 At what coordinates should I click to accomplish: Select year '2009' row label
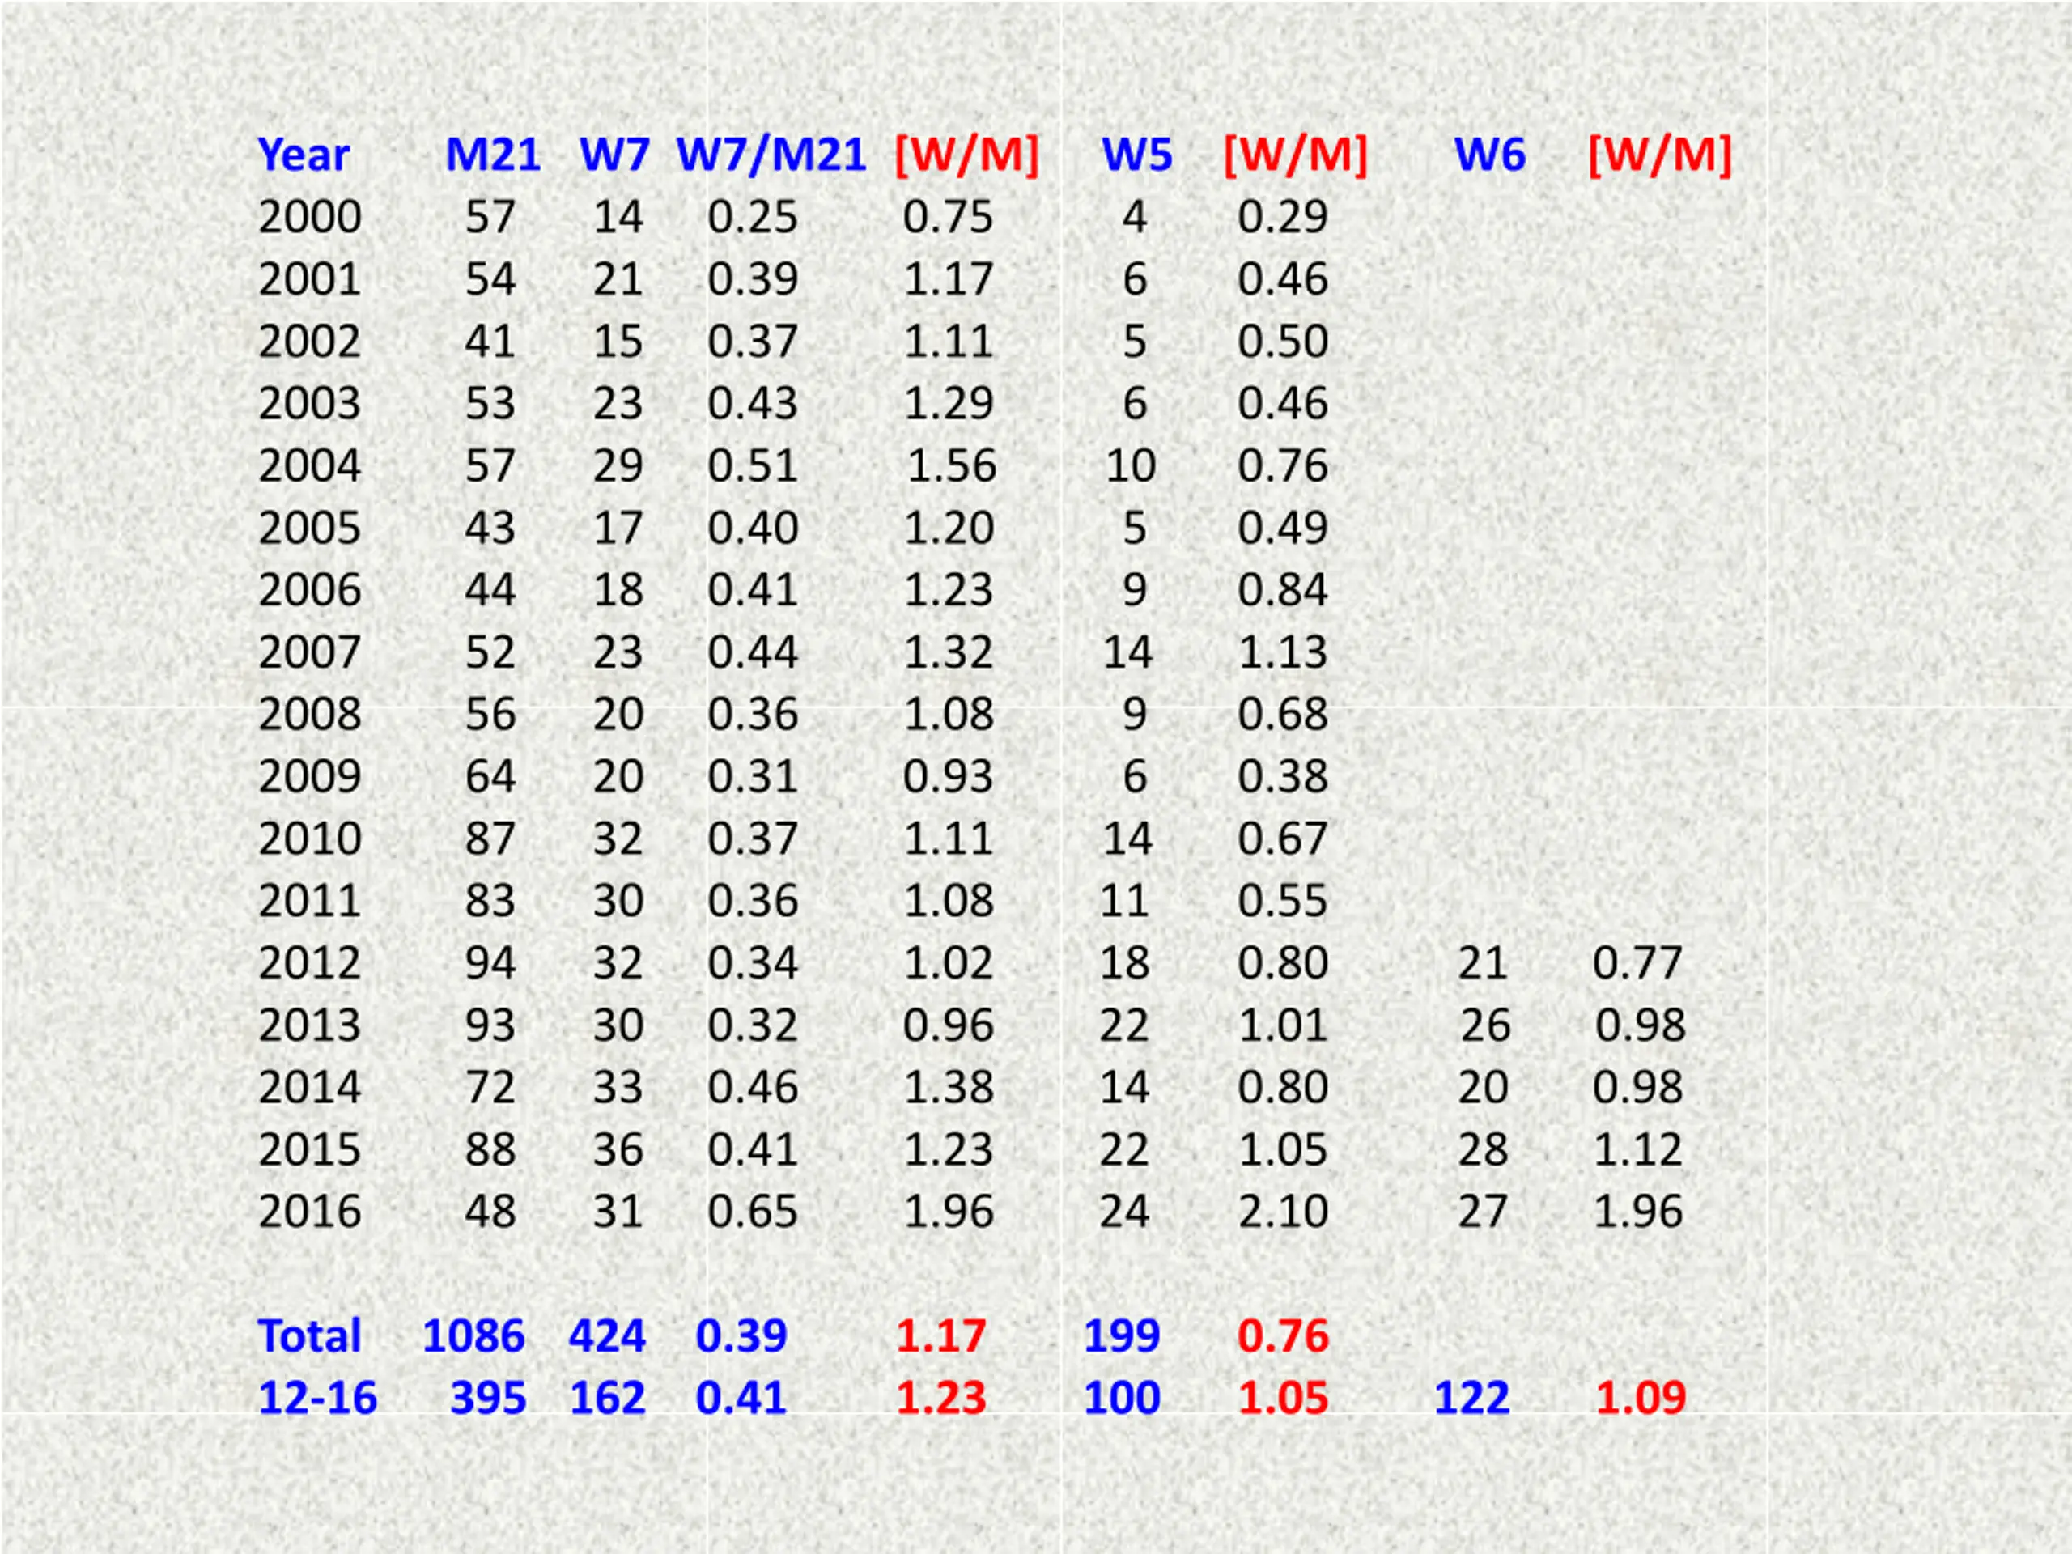pos(310,776)
